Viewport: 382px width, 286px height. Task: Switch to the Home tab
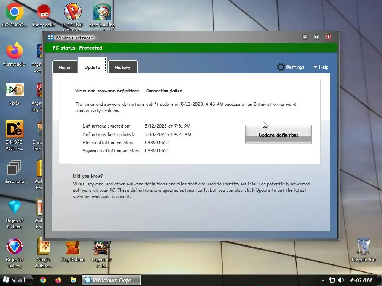pyautogui.click(x=65, y=67)
